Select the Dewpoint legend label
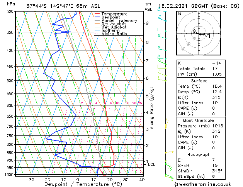The width and height of the screenshot is (243, 187). pos(110,17)
